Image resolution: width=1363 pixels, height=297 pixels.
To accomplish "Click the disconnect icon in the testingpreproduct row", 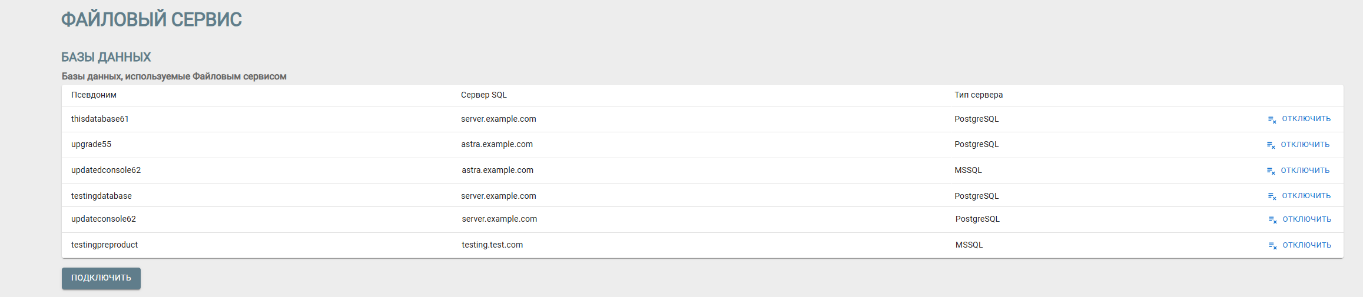I will pos(1272,246).
